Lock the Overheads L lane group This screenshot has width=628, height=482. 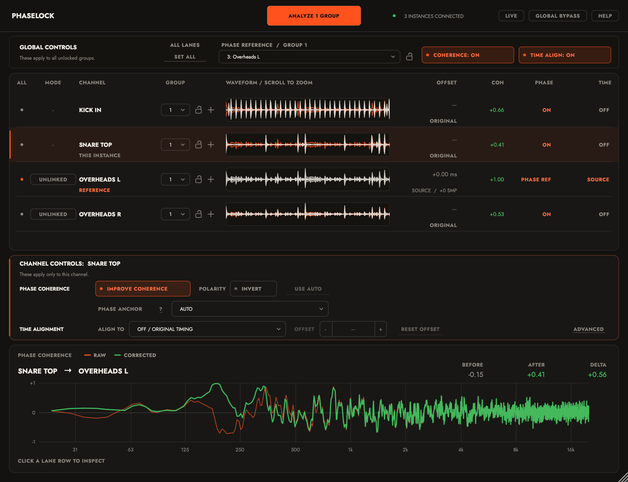(x=198, y=179)
